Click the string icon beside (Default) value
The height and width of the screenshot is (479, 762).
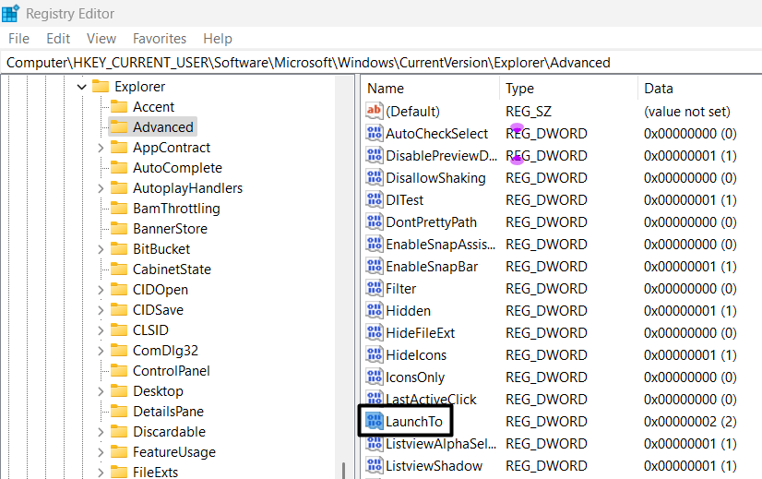tap(374, 111)
